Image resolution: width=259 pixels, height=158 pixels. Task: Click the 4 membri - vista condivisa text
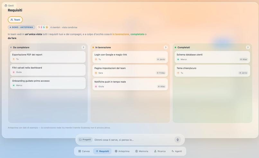click(x=64, y=27)
